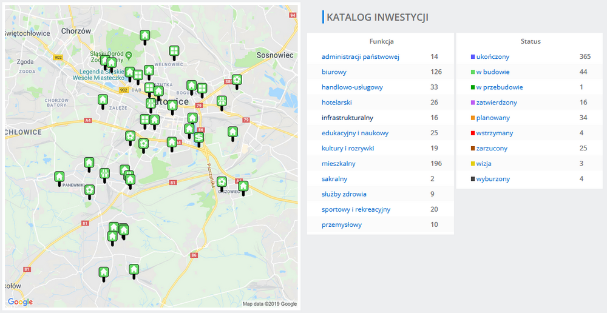Click the house marker left of Panewniki
607x313 pixels.
(59, 177)
